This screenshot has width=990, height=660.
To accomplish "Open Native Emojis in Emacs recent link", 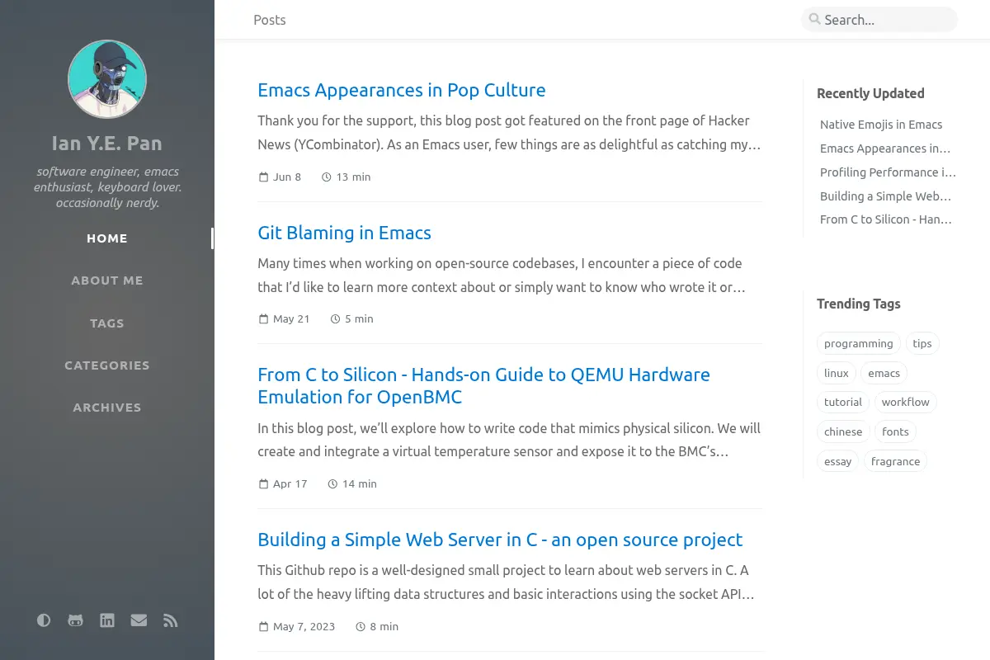I will pyautogui.click(x=881, y=125).
